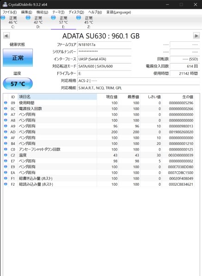Click the status orb on row F1

click(6, 178)
